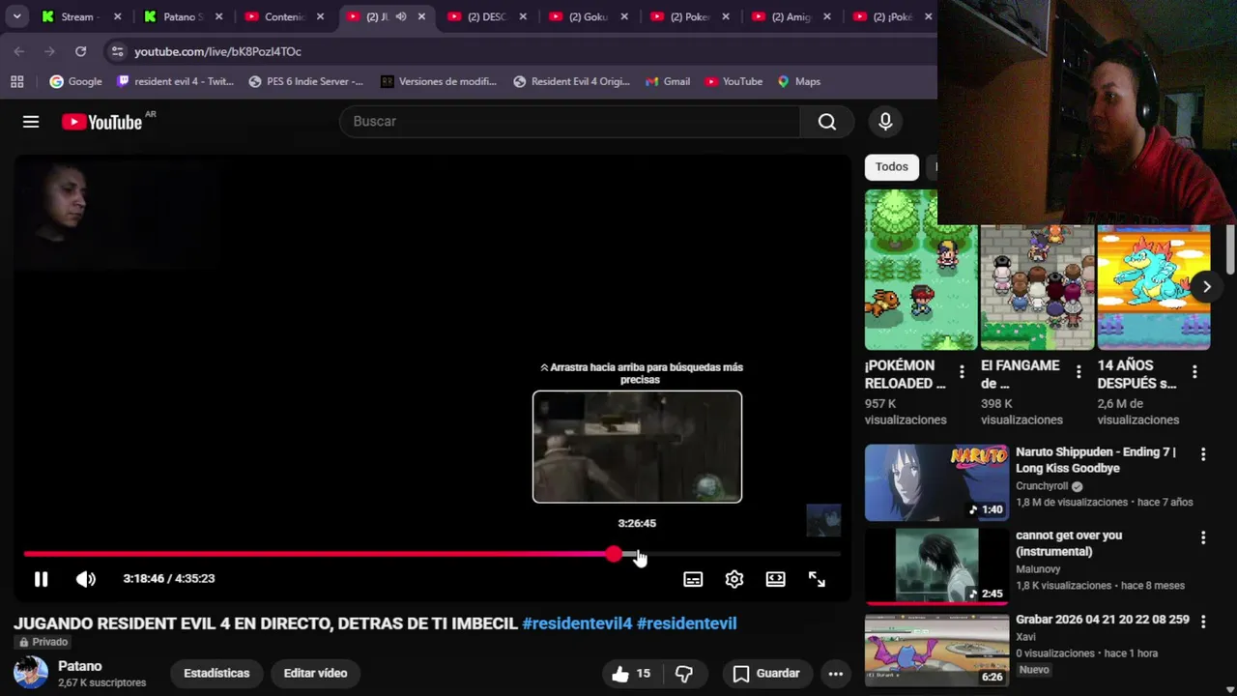Viewport: 1237px width, 696px height.
Task: Mute the video volume
Action: click(x=85, y=578)
